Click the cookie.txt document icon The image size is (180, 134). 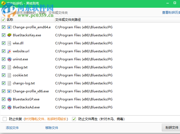click(x=9, y=75)
